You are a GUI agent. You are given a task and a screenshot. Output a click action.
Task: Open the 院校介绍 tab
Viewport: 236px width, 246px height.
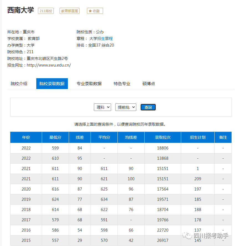(19, 84)
